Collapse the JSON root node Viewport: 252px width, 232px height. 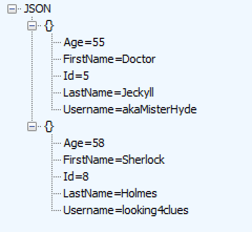[x=12, y=9]
